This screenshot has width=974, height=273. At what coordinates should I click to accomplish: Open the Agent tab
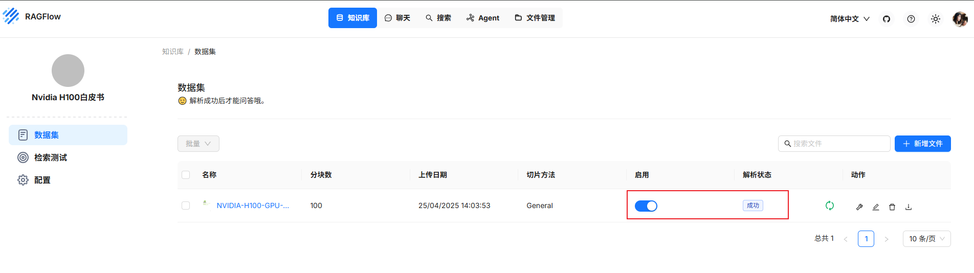(483, 18)
